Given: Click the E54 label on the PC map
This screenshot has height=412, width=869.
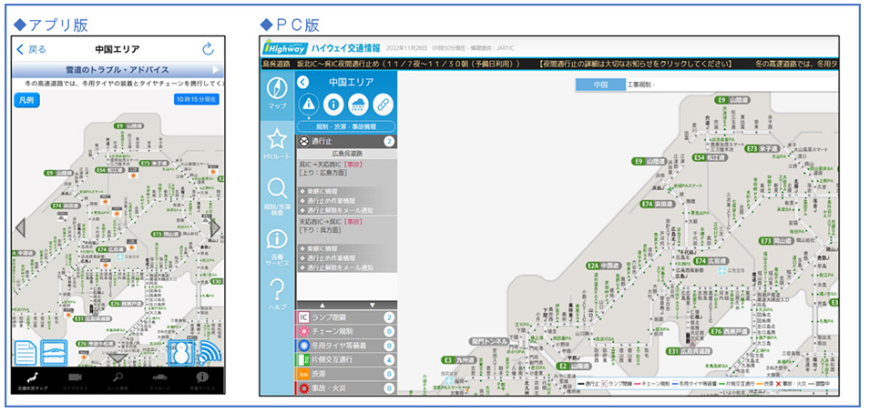Looking at the screenshot, I should point(710,157).
